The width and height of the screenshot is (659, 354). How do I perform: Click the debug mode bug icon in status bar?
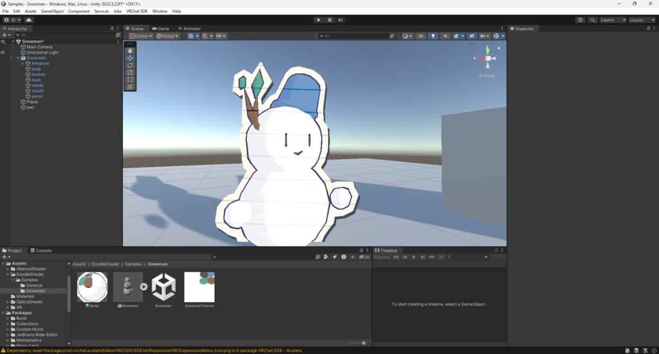point(627,350)
